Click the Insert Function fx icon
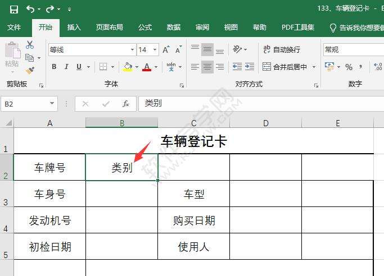 [126, 104]
